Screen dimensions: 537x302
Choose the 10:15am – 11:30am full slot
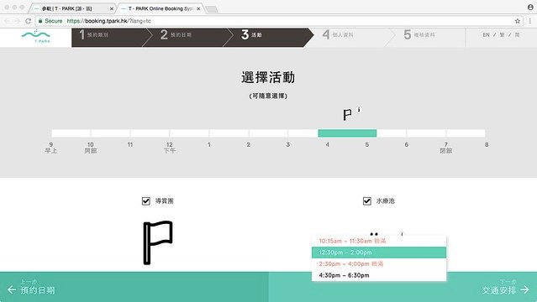pyautogui.click(x=379, y=241)
